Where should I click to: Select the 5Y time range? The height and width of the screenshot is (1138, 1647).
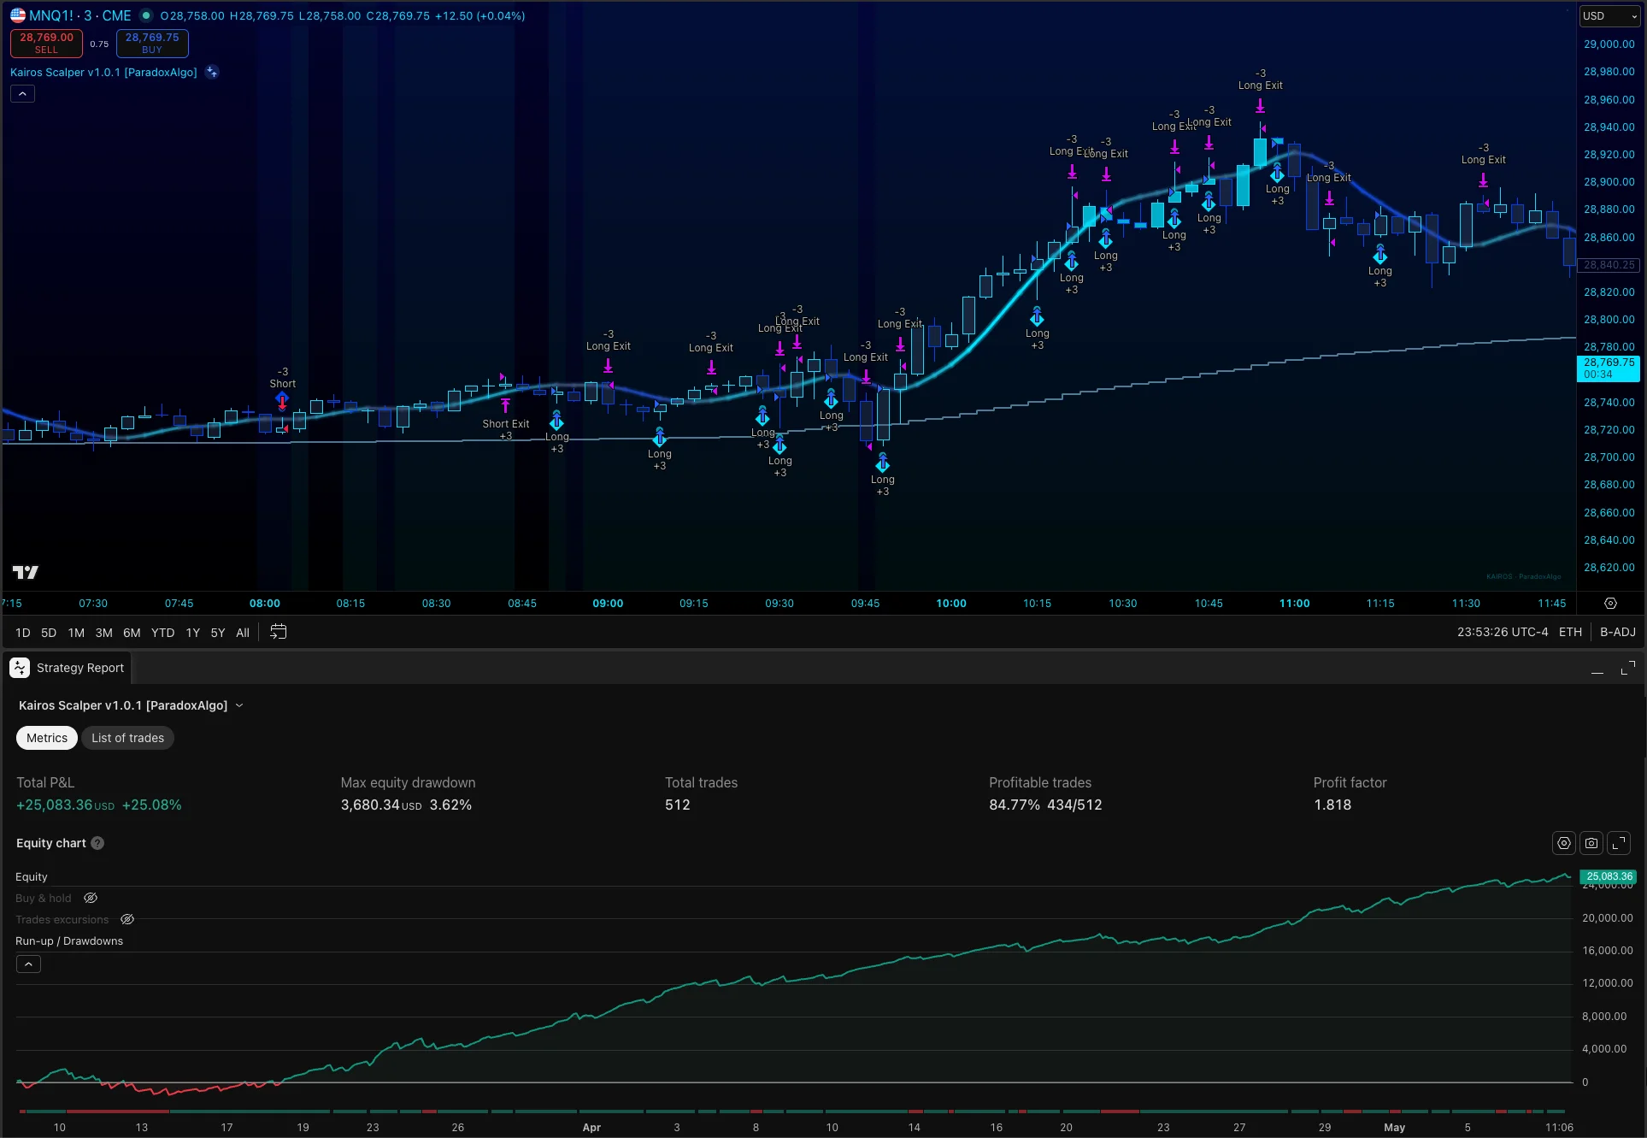tap(218, 633)
